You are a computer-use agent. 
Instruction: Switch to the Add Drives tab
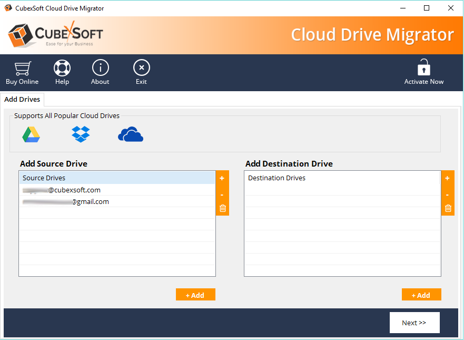(x=22, y=99)
